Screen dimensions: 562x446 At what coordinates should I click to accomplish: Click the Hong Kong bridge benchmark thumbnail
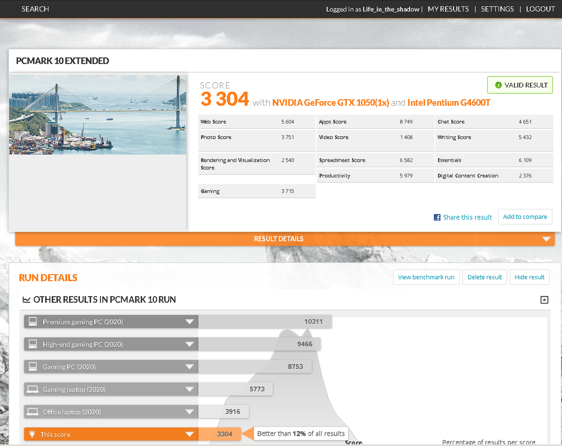click(98, 114)
